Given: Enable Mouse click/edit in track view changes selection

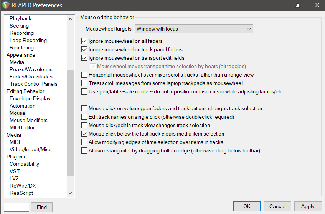Looking at the screenshot, I should (84, 125).
